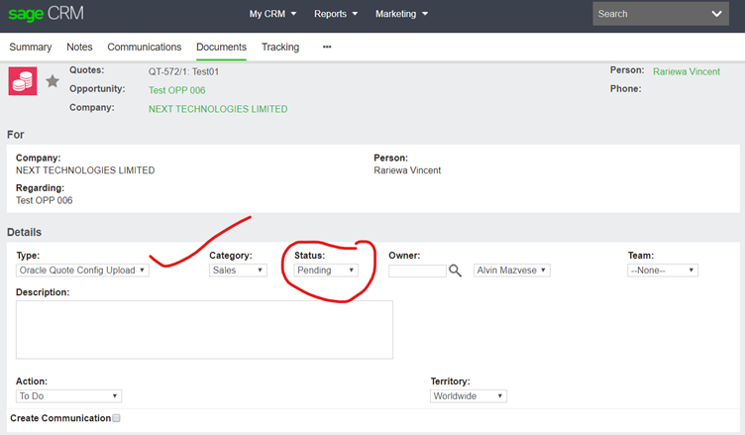Toggle the Create Communication checkbox

tap(116, 418)
